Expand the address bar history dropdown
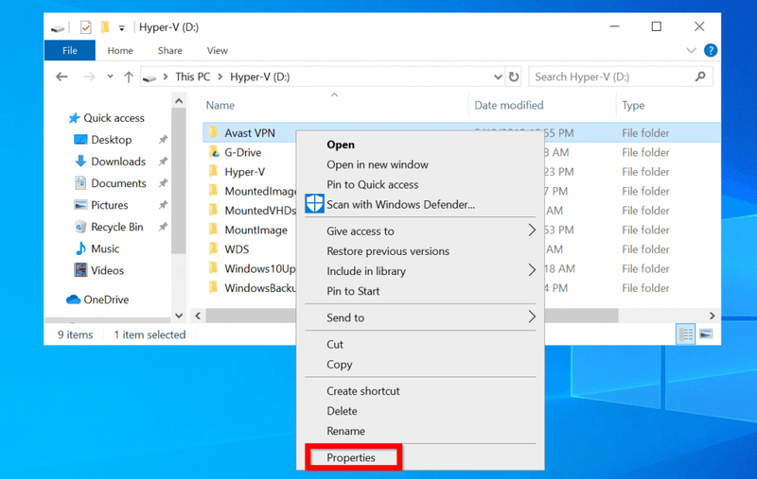The height and width of the screenshot is (479, 757). coord(498,77)
